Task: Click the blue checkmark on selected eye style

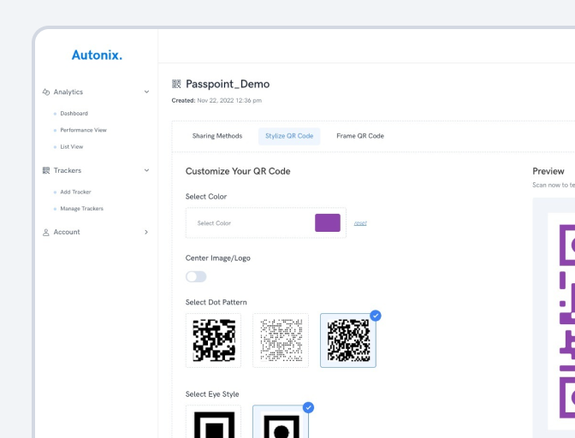Action: (308, 408)
